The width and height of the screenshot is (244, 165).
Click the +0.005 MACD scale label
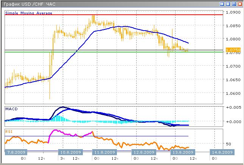coord(230,108)
